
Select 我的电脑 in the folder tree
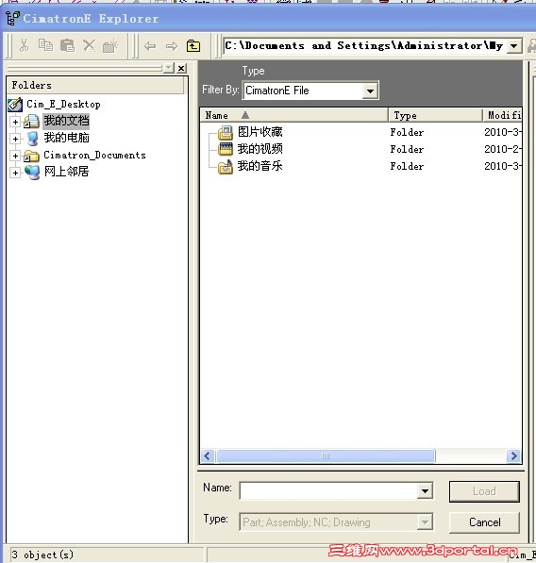pyautogui.click(x=66, y=139)
